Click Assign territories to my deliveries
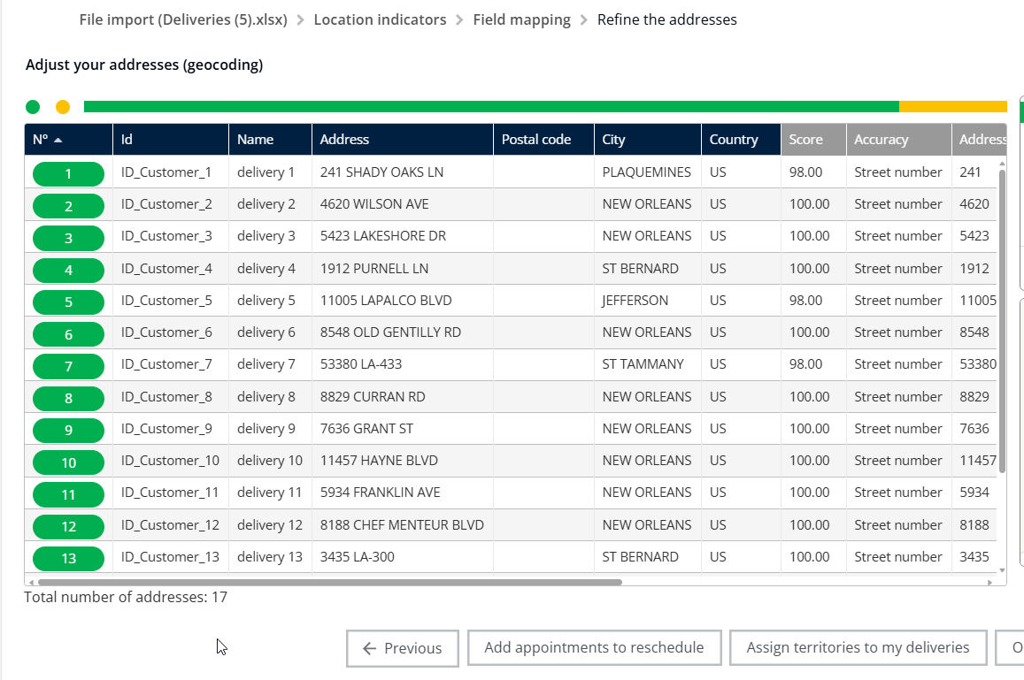Image resolution: width=1024 pixels, height=680 pixels. (858, 648)
